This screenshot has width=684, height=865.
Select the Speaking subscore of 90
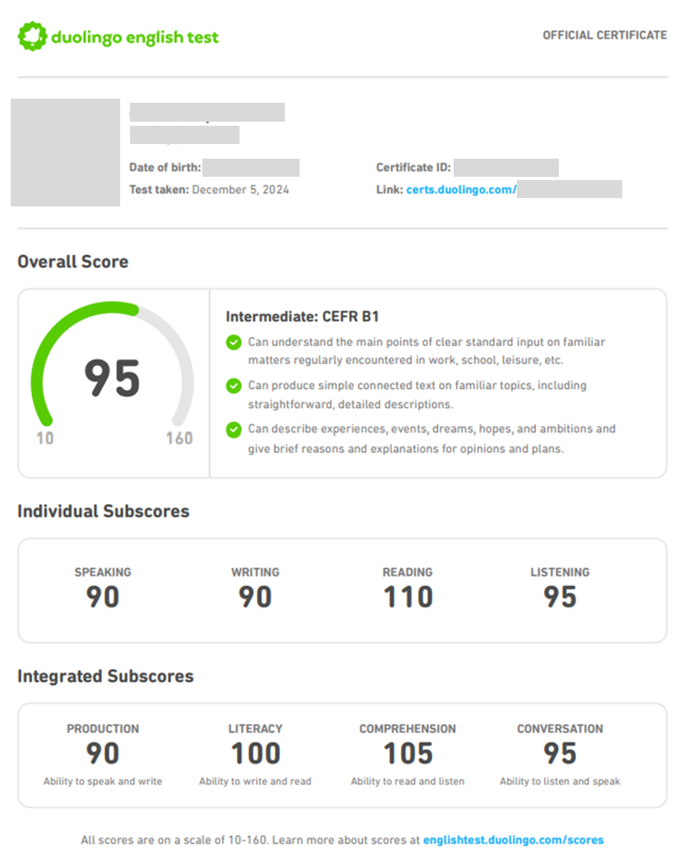coord(103,597)
